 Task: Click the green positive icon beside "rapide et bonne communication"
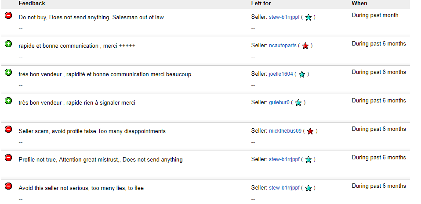tap(8, 44)
